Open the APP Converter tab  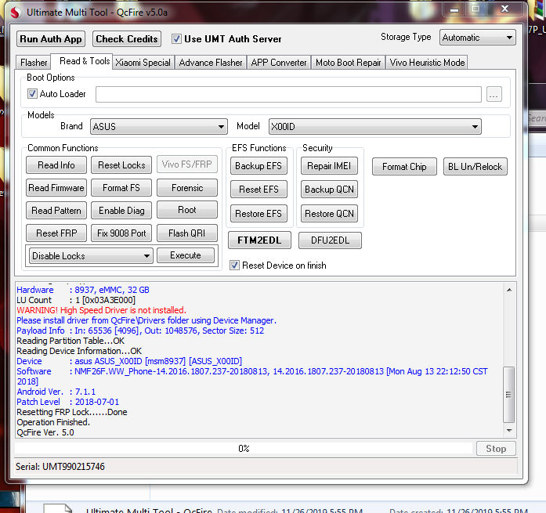click(x=279, y=63)
